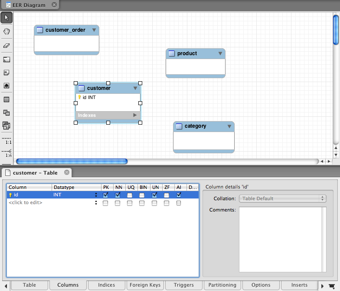Click the diagram's horizontal scrollbar thumb
The image size is (340, 291).
pos(72,161)
